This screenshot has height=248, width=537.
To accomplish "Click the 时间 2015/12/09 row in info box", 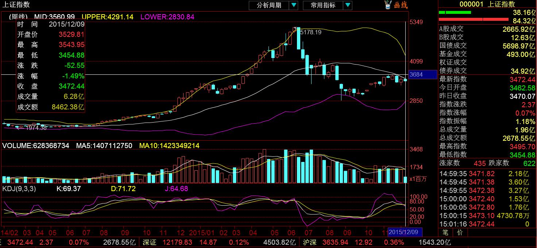I will (51, 24).
